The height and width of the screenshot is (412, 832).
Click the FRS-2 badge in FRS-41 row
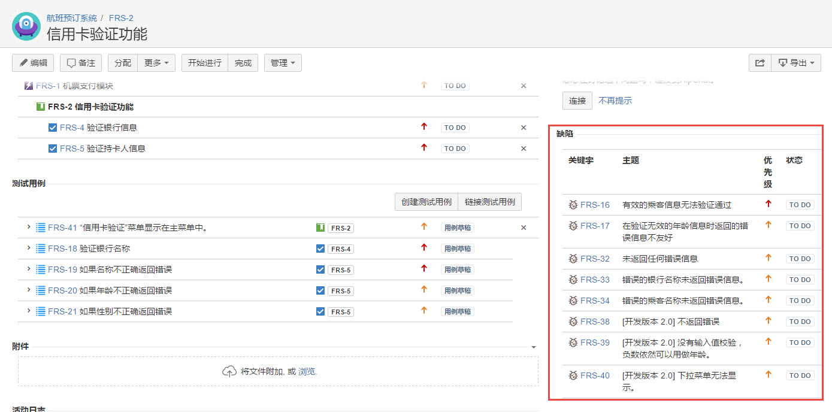tap(341, 228)
